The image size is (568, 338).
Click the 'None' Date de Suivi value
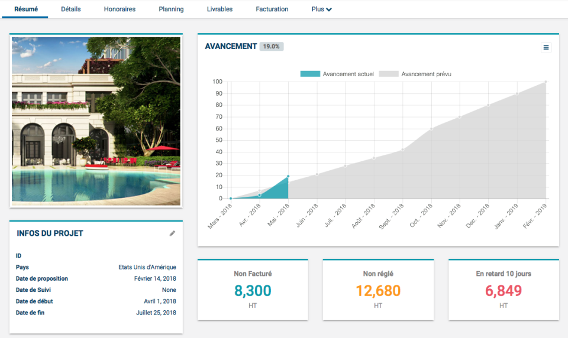169,290
